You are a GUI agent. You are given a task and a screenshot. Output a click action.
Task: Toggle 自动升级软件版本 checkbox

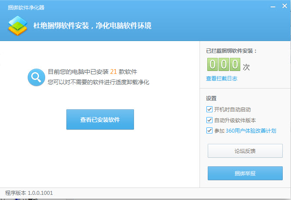(x=209, y=120)
